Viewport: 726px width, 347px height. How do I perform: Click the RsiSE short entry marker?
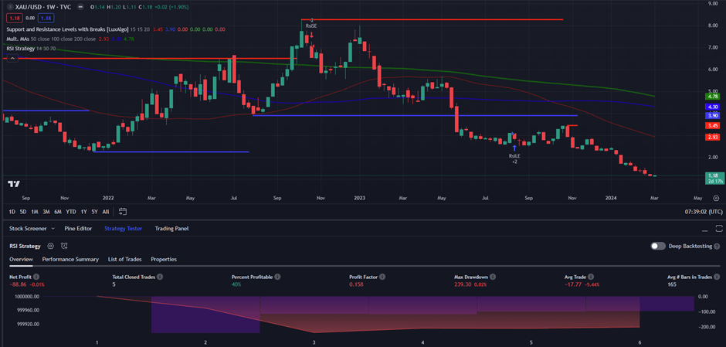[311, 33]
